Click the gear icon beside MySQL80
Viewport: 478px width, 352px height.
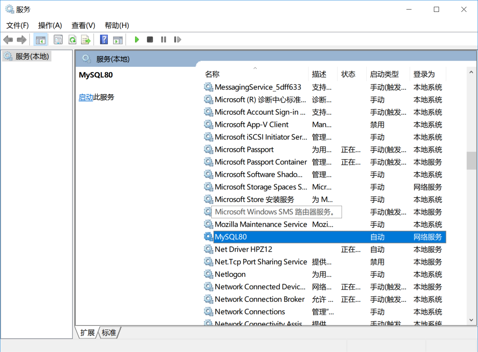(x=208, y=237)
